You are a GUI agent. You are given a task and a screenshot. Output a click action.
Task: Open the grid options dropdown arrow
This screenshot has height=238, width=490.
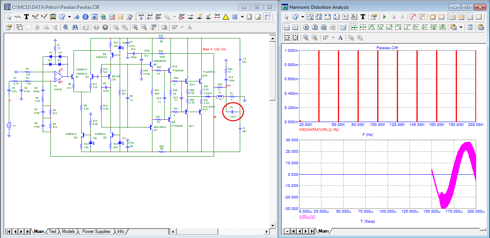[242, 17]
